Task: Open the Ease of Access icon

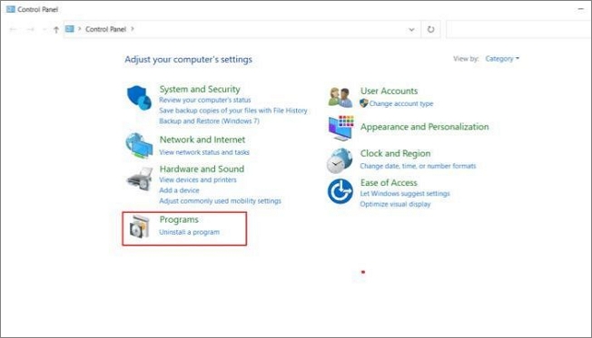Action: coord(340,191)
